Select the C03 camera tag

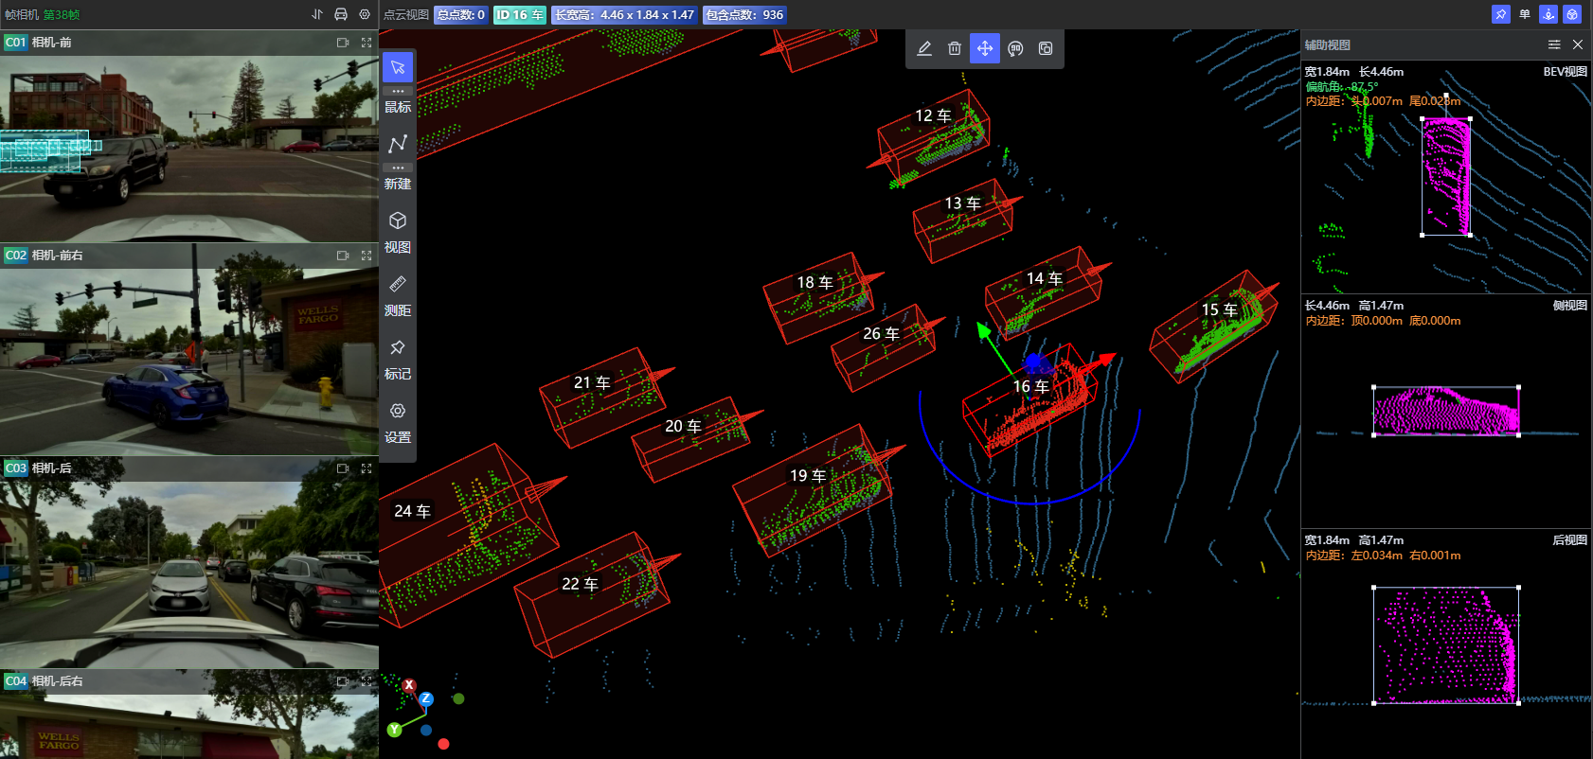[15, 468]
